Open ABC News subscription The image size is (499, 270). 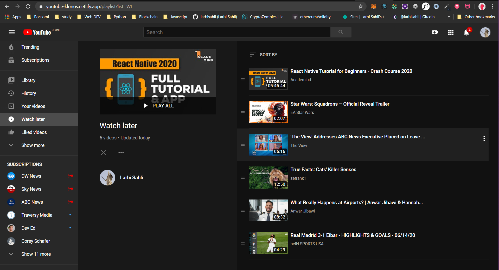(39, 202)
